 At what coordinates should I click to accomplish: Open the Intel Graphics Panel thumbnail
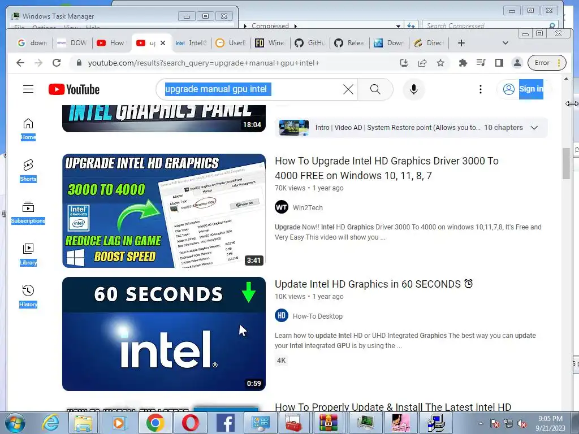pyautogui.click(x=164, y=119)
